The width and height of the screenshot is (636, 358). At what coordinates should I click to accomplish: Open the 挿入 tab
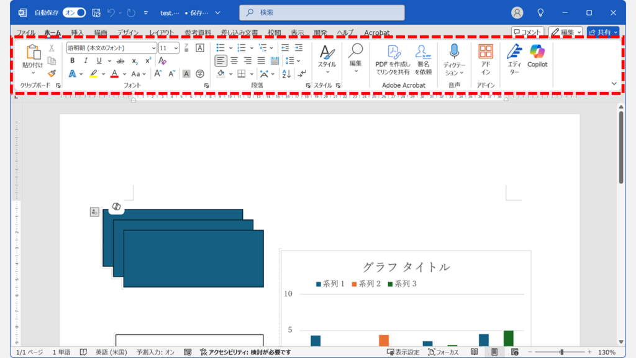coord(77,32)
